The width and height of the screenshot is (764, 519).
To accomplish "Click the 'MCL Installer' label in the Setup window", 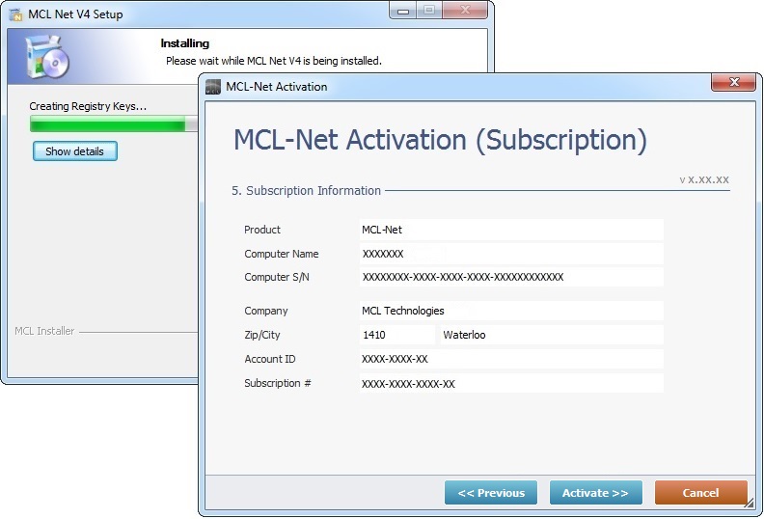I will 44,331.
